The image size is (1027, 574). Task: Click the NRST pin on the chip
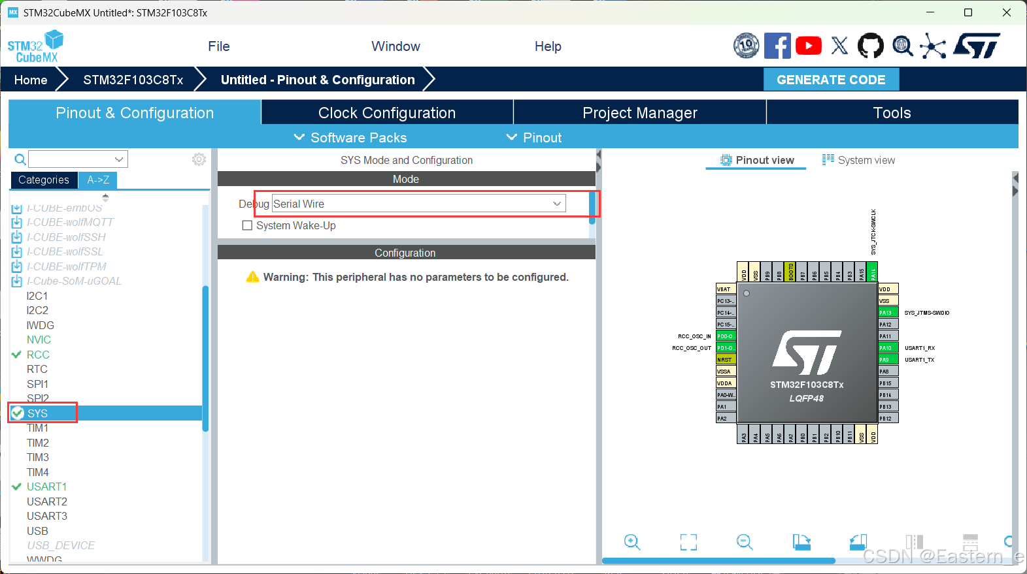pyautogui.click(x=726, y=360)
